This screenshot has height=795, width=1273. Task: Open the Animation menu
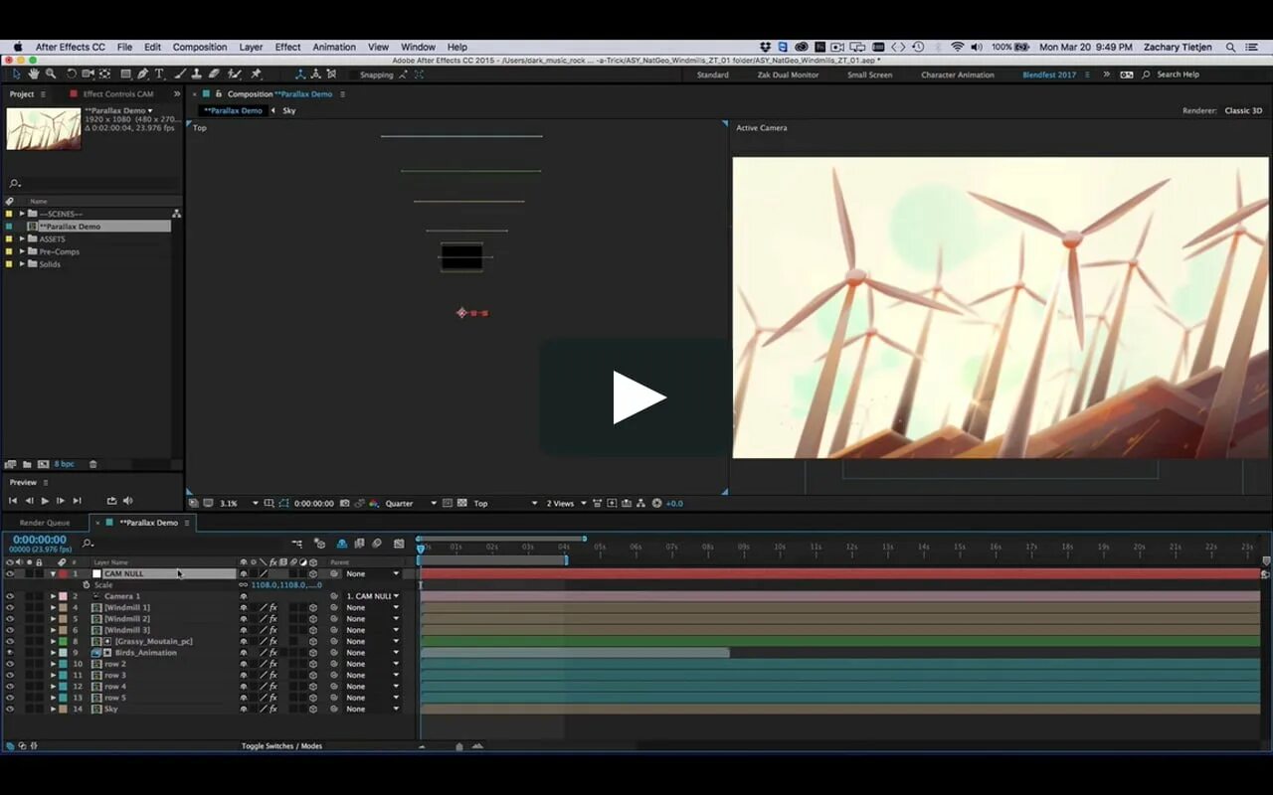click(334, 47)
